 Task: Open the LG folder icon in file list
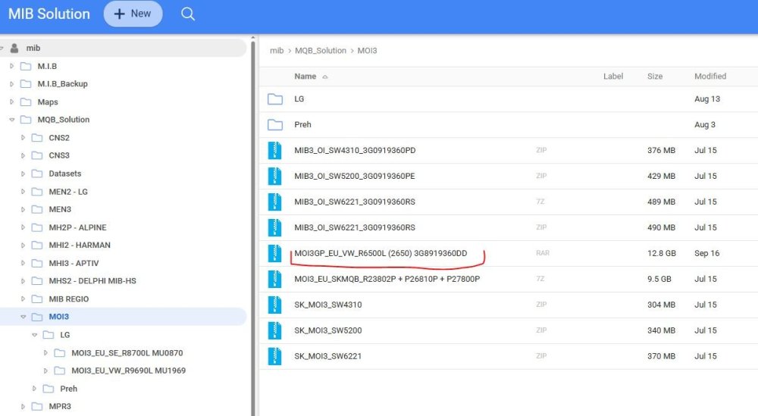click(275, 99)
